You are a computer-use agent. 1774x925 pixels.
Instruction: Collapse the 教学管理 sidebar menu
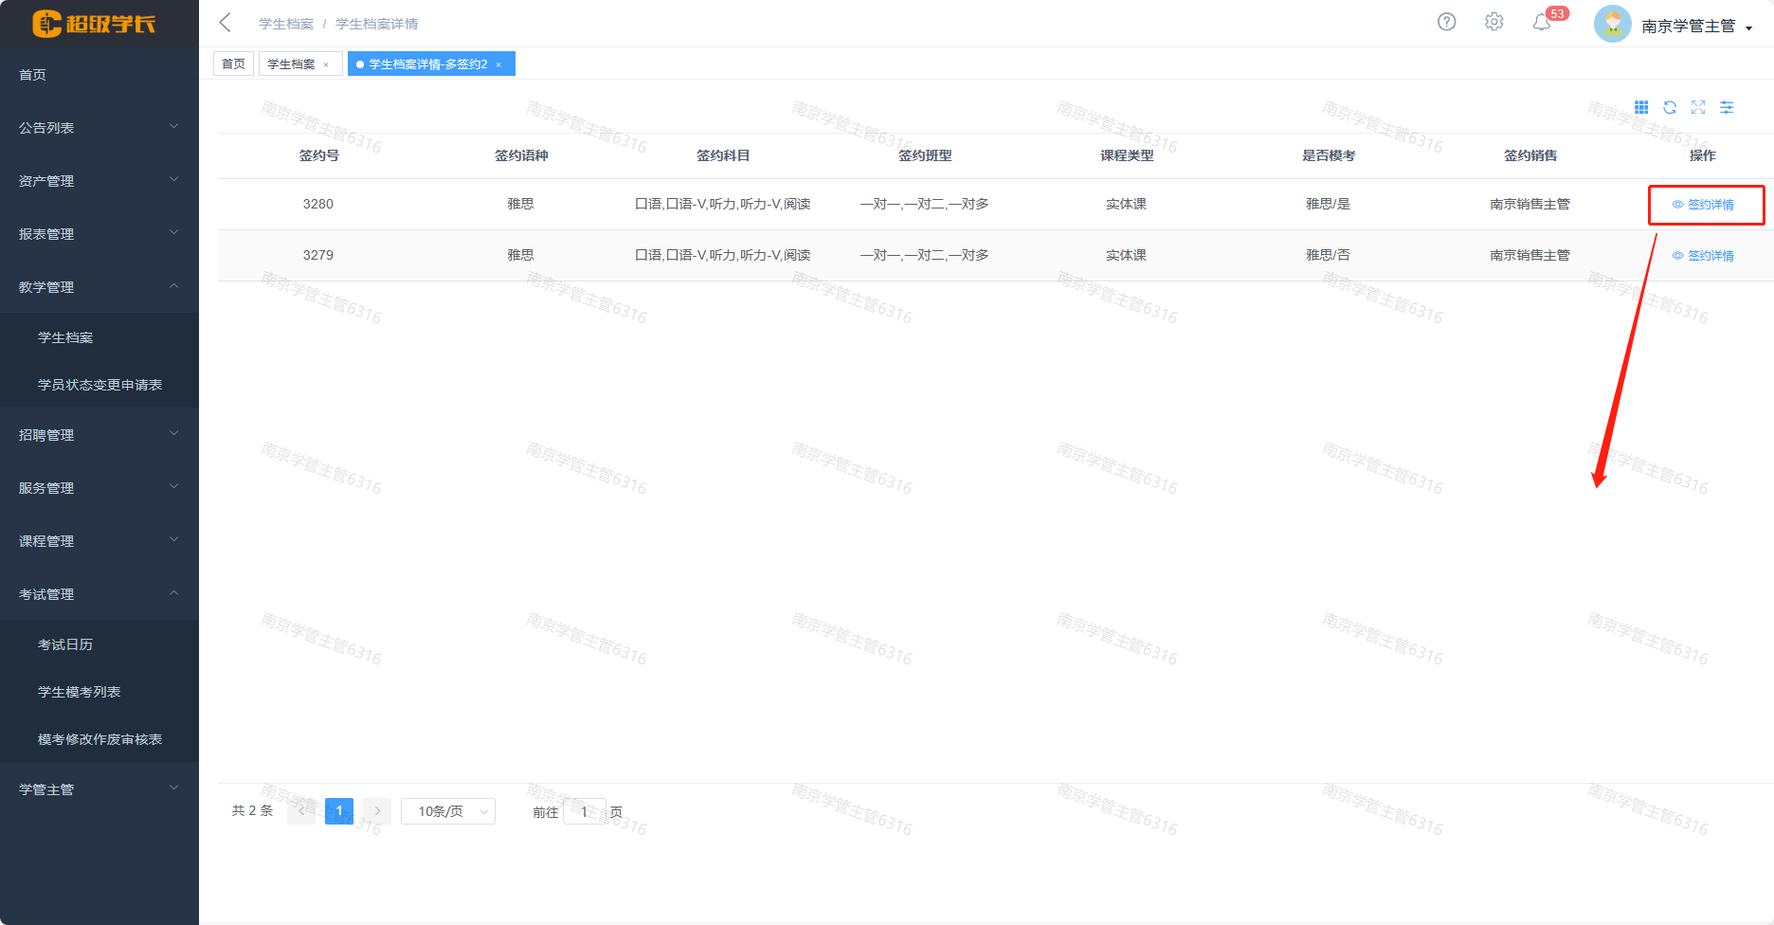[x=99, y=287]
